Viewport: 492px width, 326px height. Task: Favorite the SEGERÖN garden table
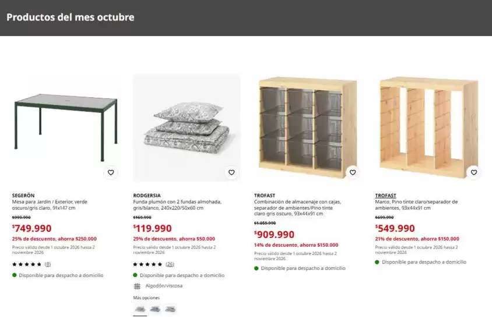point(111,172)
